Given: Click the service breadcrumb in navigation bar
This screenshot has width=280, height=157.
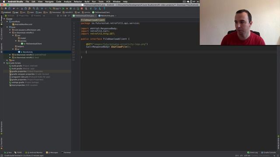Looking at the screenshot, I should (86, 12).
